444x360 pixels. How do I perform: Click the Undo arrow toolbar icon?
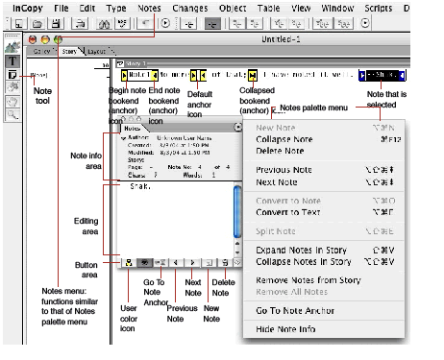(x=145, y=24)
